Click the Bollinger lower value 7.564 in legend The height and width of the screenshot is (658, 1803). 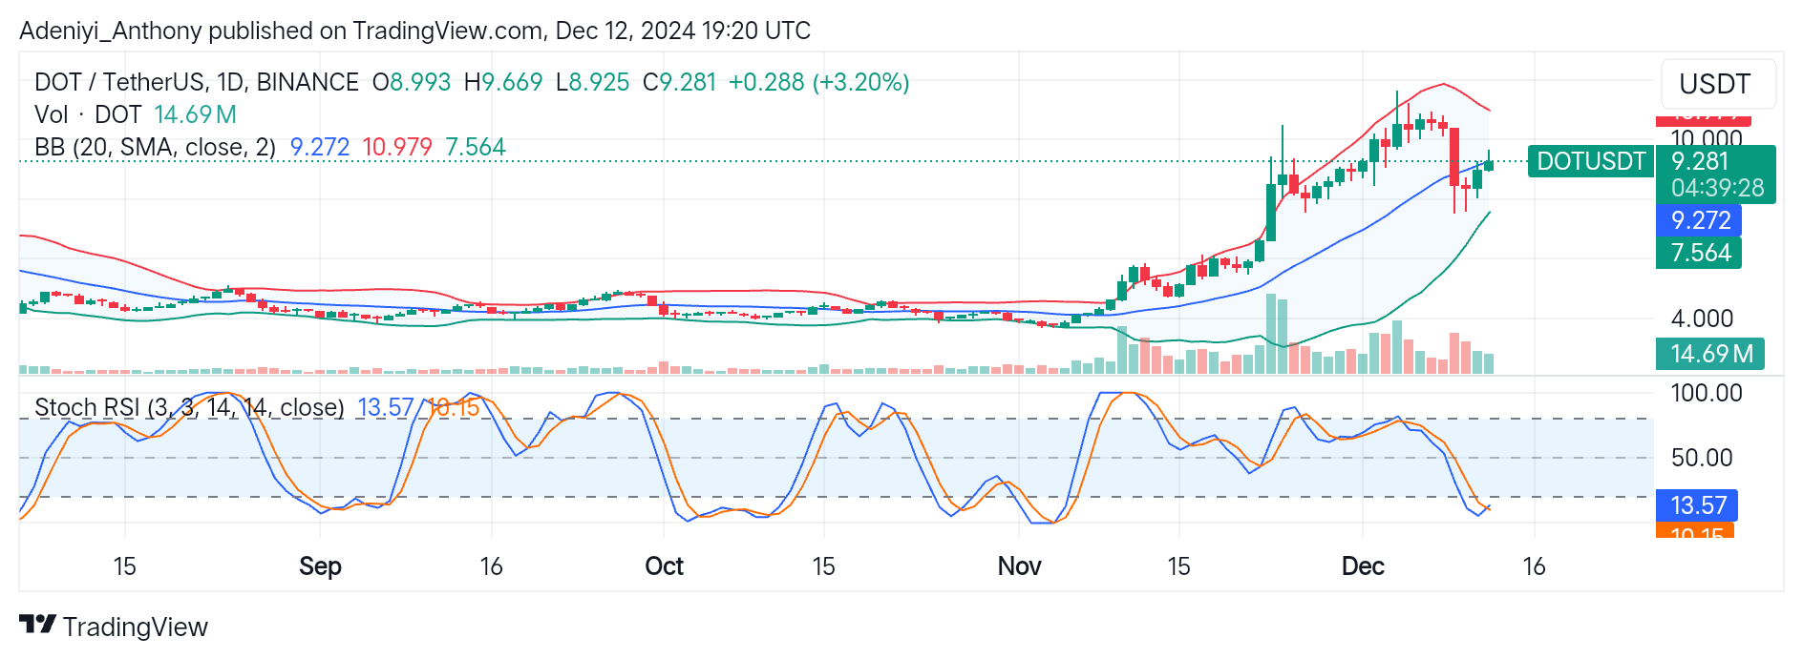click(x=476, y=147)
